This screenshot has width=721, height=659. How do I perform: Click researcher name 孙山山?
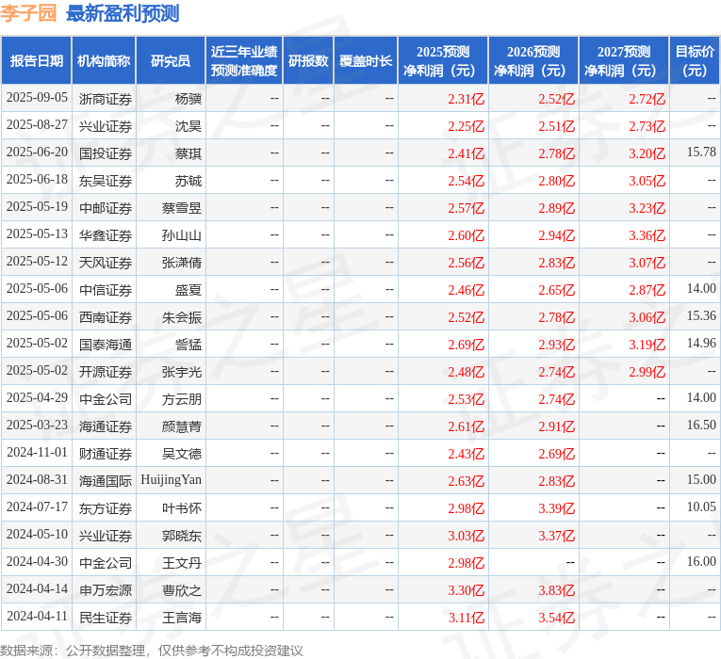182,235
